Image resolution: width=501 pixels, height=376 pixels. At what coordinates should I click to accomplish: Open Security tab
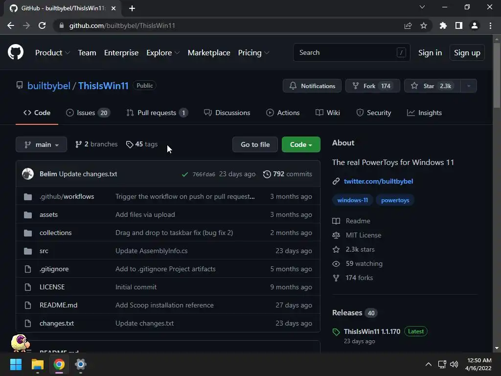[373, 113]
